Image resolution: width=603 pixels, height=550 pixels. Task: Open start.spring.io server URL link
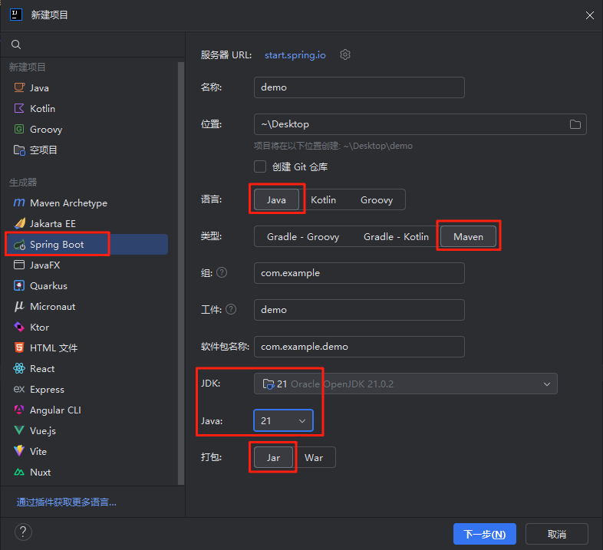(295, 55)
